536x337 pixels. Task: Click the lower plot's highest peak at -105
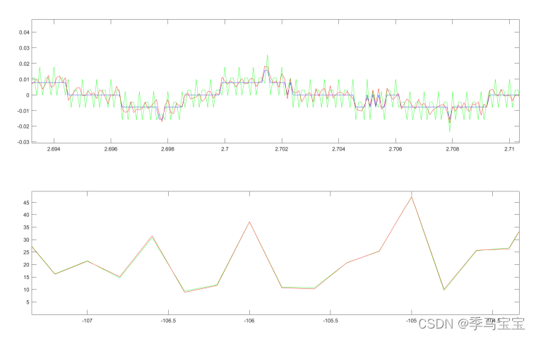(412, 197)
